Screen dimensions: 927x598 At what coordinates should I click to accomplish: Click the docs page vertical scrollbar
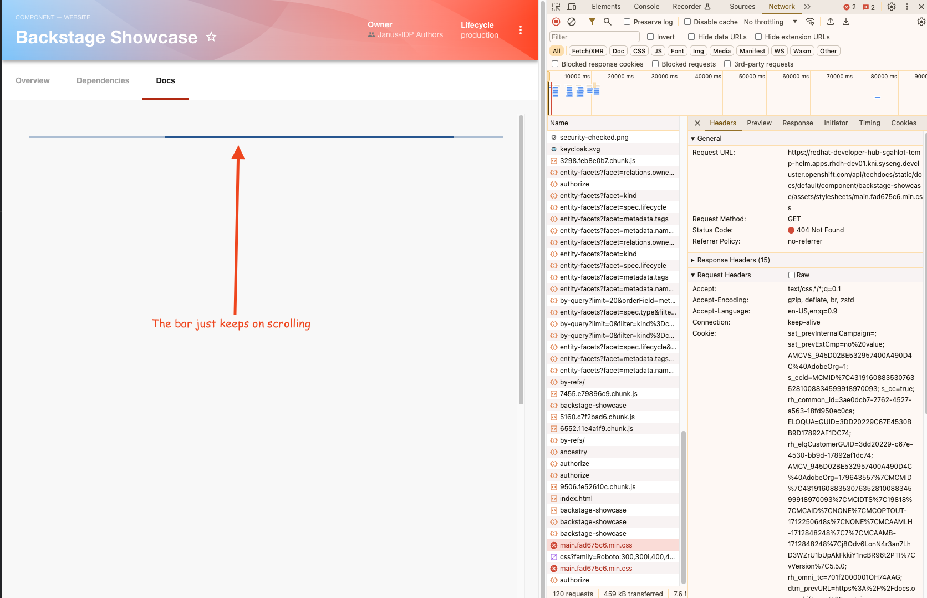point(521,260)
